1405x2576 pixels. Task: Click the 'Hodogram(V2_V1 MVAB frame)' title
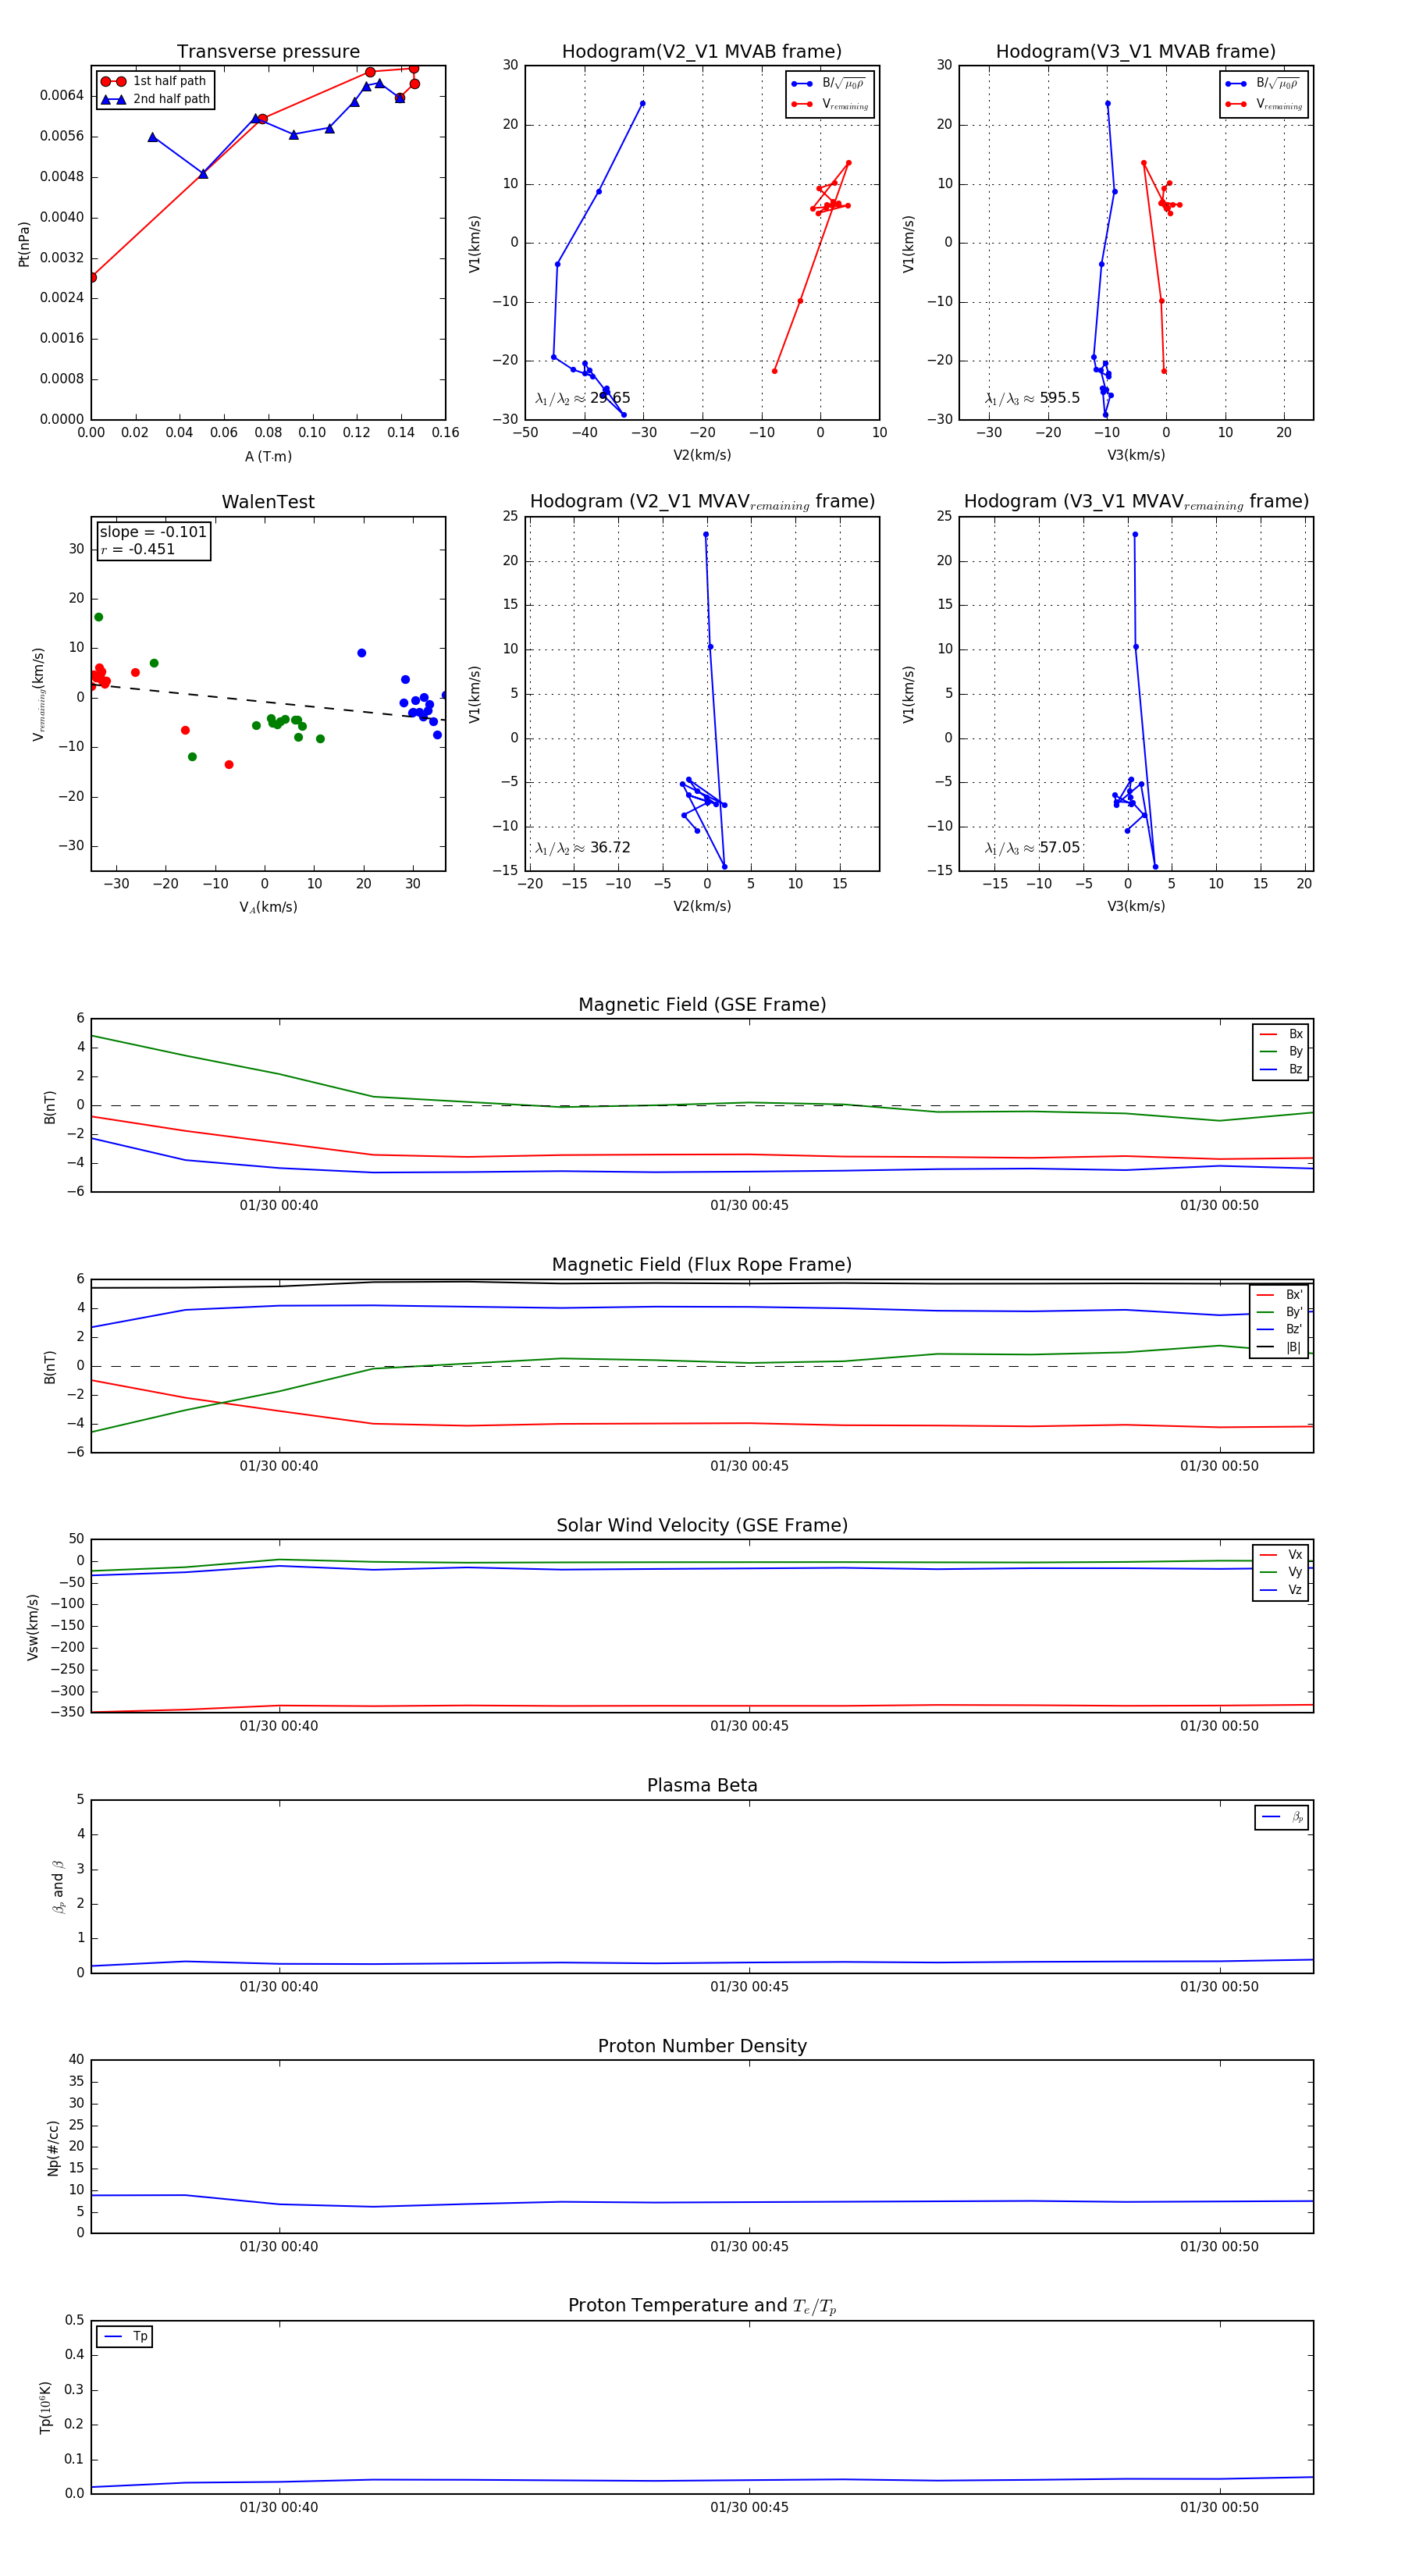click(701, 52)
